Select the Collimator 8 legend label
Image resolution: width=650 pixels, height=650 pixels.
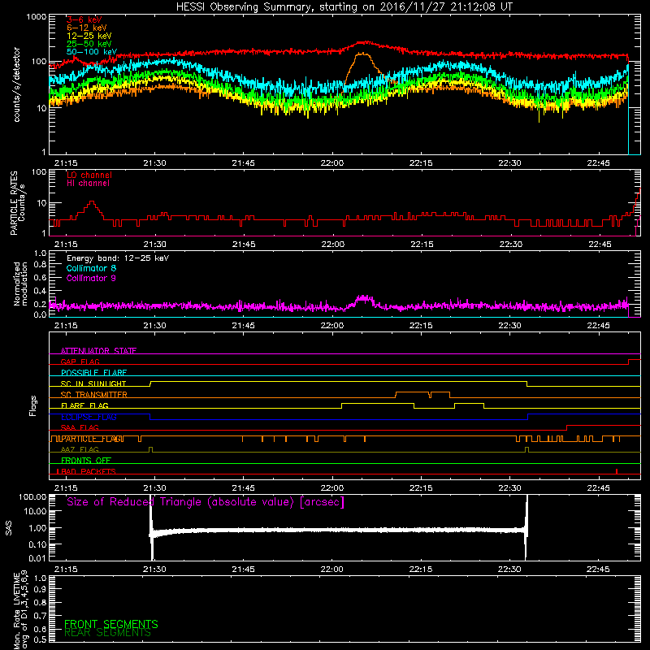pyautogui.click(x=91, y=268)
